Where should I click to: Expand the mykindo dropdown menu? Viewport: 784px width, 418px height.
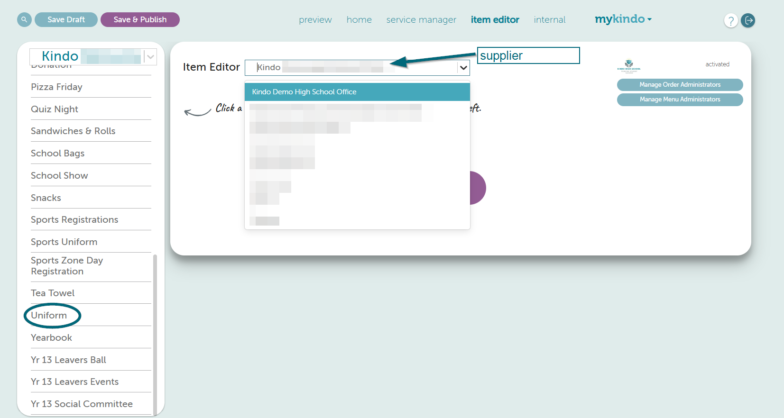[623, 19]
